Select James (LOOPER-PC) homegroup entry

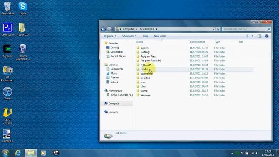(121, 95)
